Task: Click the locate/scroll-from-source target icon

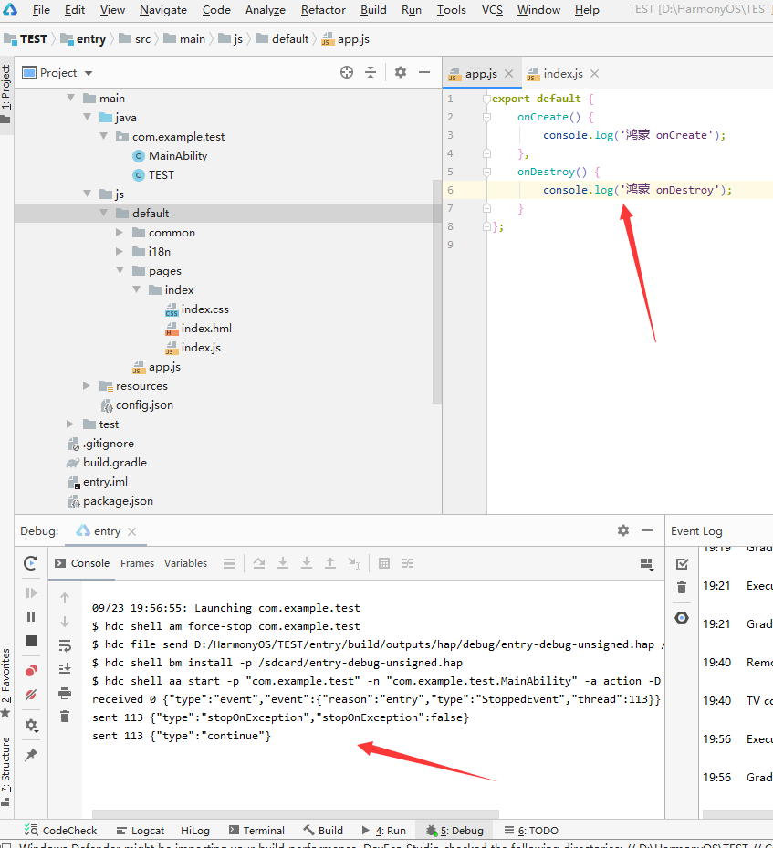Action: [x=347, y=72]
